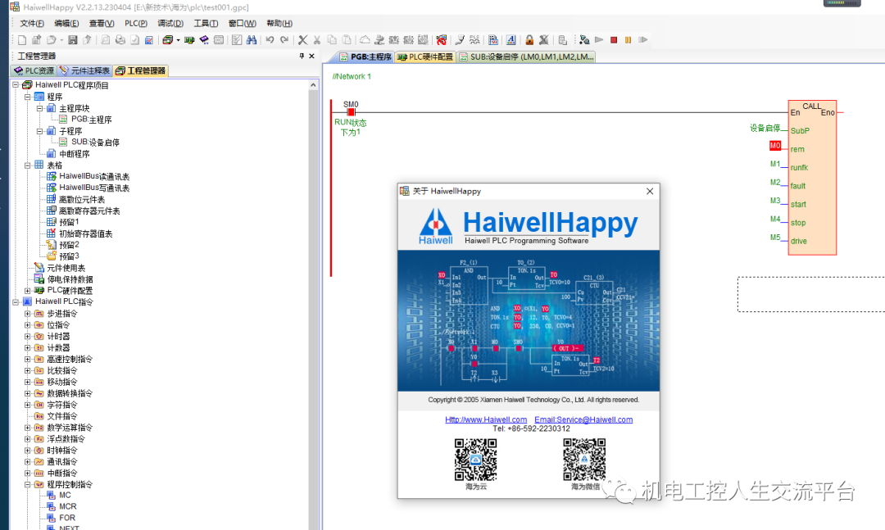The image size is (885, 530).
Task: Open the Http://www.Haiwell.com link
Action: click(486, 419)
